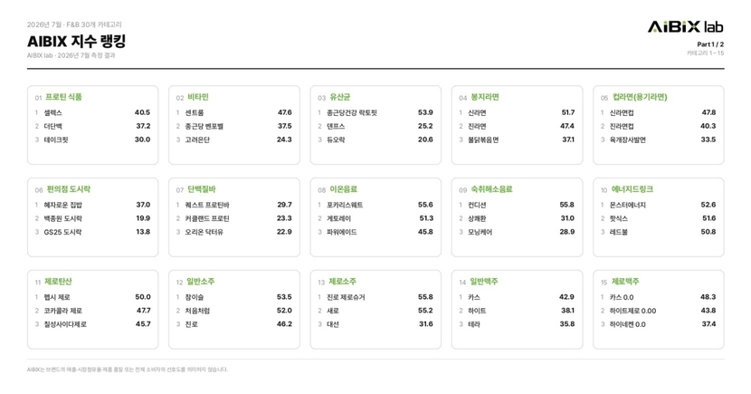
Task: Select the 포카리스웨트 score 55.6
Action: (x=425, y=205)
